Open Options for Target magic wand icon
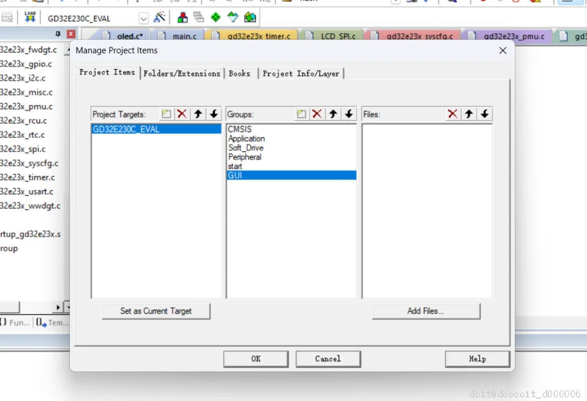Screen dimensions: 587x401 [160, 17]
